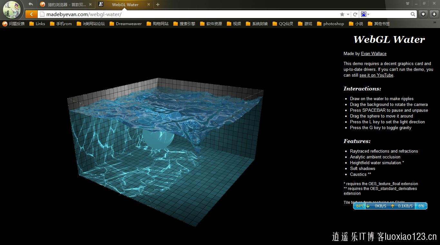
Task: Click the 84℃ temperature indicator
Action: (x=359, y=206)
